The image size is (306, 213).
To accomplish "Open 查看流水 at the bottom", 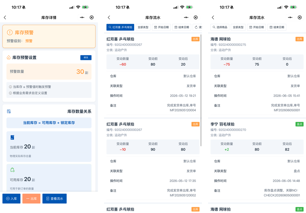I will (54, 199).
